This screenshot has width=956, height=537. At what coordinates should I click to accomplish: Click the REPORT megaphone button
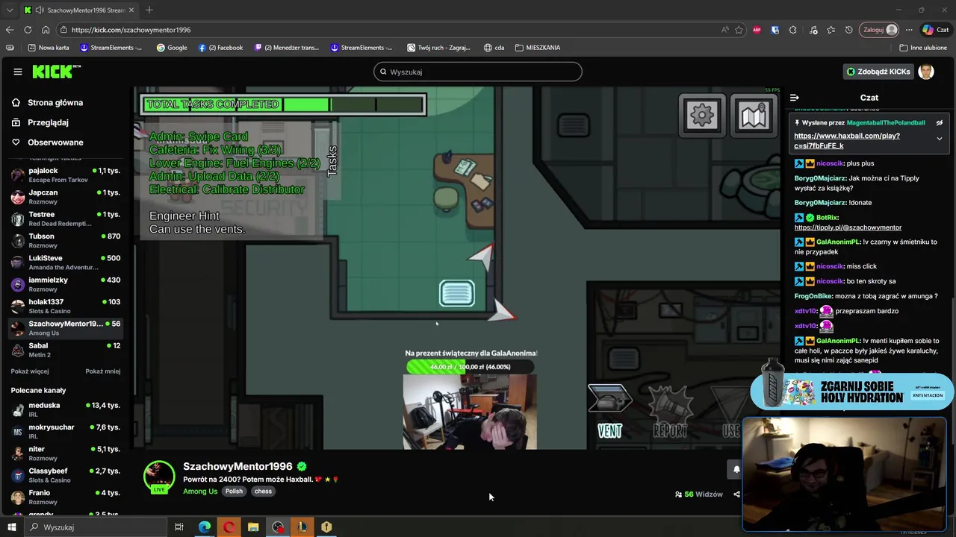(670, 411)
